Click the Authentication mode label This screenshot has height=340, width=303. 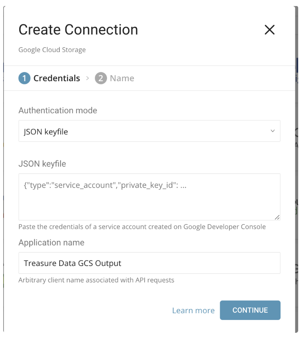(58, 110)
